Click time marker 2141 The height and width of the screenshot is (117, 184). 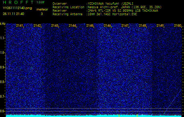(x=20, y=25)
